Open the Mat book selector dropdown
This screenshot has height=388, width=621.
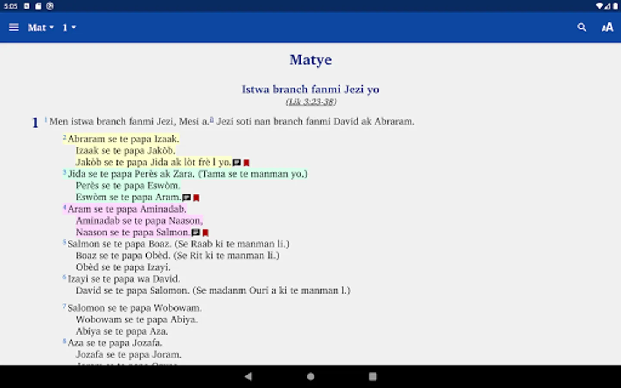tap(41, 28)
